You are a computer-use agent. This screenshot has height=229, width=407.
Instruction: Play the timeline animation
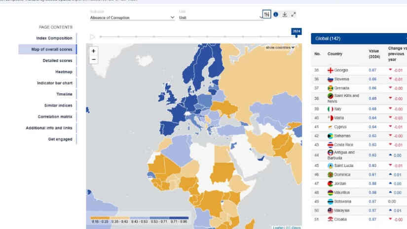(92, 37)
